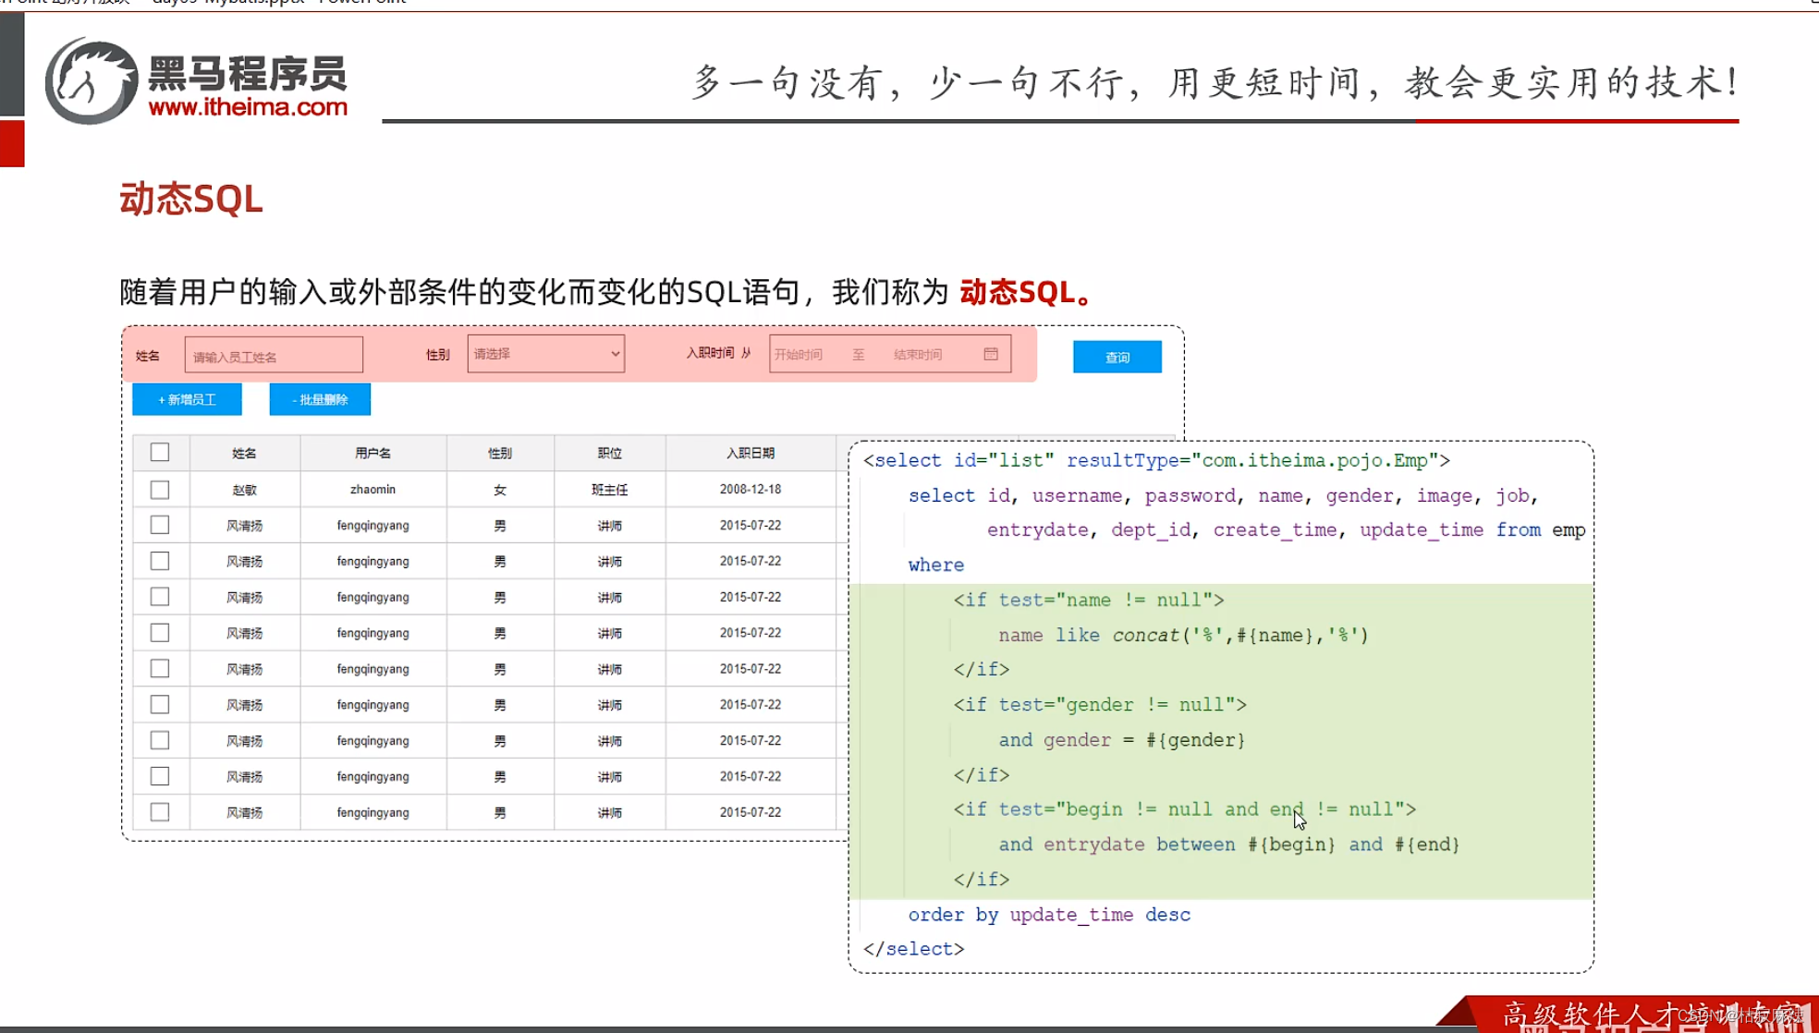The height and width of the screenshot is (1033, 1819).
Task: Tick the checkbox in the last table row
Action: pos(160,812)
